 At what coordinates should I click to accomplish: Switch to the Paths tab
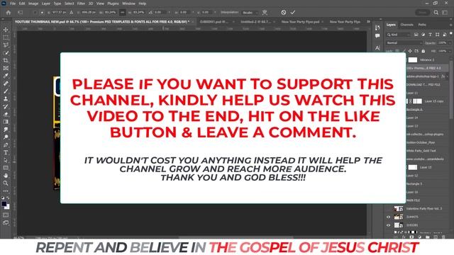[422, 25]
